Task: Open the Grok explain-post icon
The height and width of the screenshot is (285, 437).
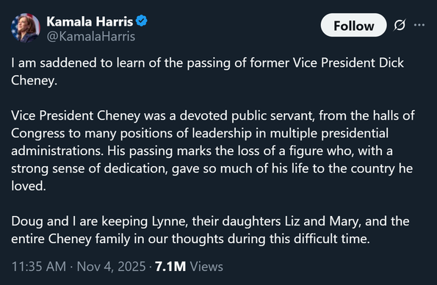Action: pos(400,25)
